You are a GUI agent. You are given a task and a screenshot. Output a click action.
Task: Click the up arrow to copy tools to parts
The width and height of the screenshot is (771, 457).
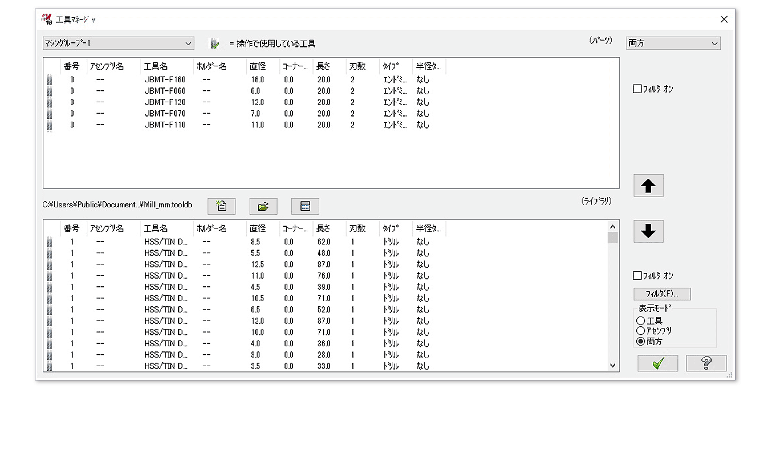pyautogui.click(x=648, y=186)
